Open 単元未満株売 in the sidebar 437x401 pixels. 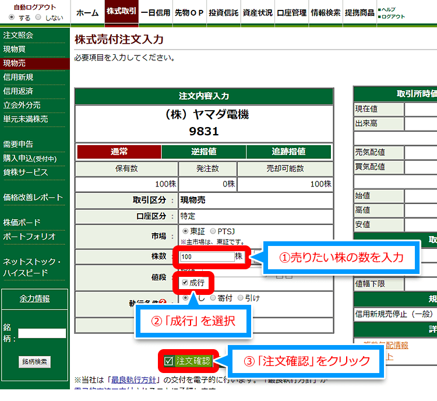click(x=26, y=119)
